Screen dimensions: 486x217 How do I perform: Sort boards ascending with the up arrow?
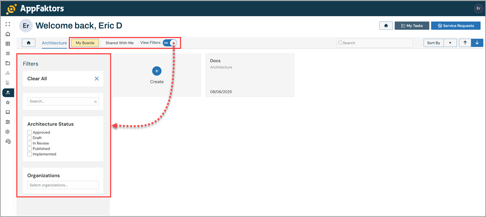tap(465, 43)
